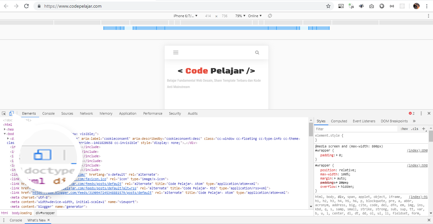The width and height of the screenshot is (433, 224).
Task: Switch to the Sources tab
Action: [67, 113]
